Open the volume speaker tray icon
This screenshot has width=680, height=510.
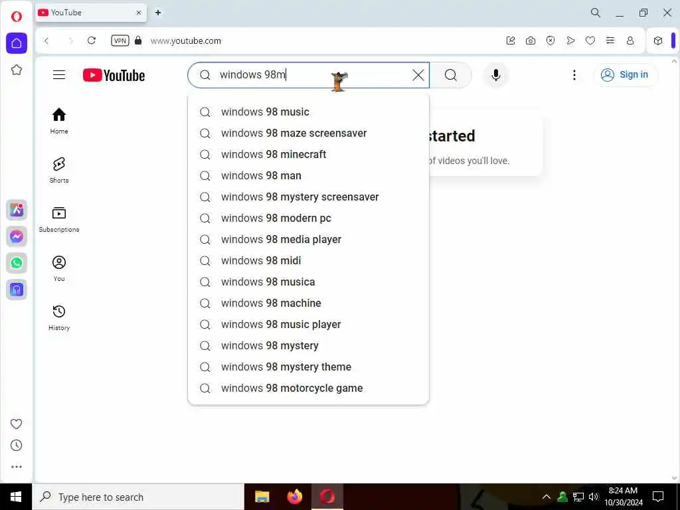coord(594,497)
